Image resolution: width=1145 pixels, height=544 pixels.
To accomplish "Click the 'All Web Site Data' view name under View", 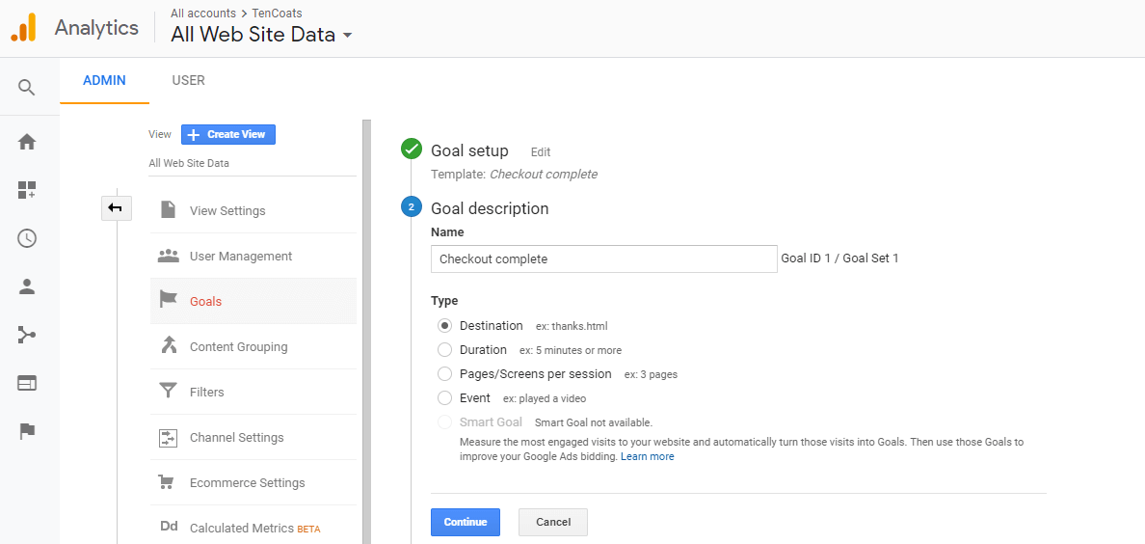I will pyautogui.click(x=189, y=163).
